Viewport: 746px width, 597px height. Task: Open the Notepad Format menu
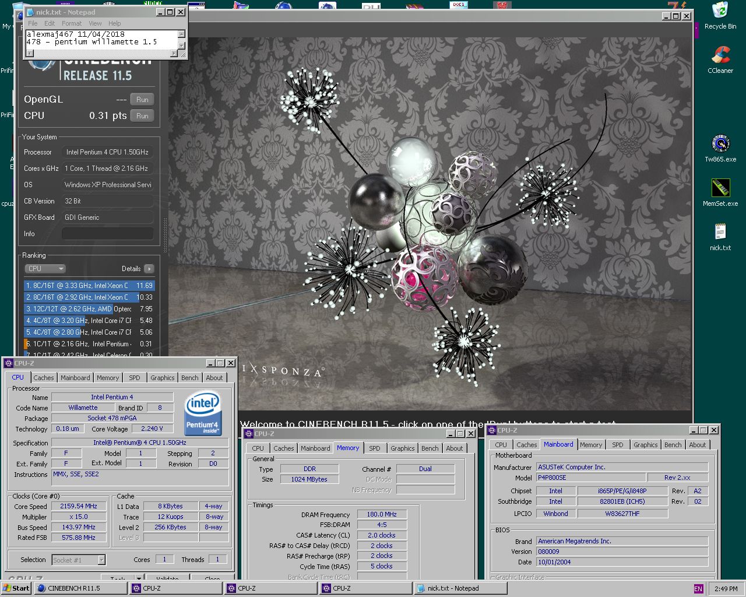[72, 23]
